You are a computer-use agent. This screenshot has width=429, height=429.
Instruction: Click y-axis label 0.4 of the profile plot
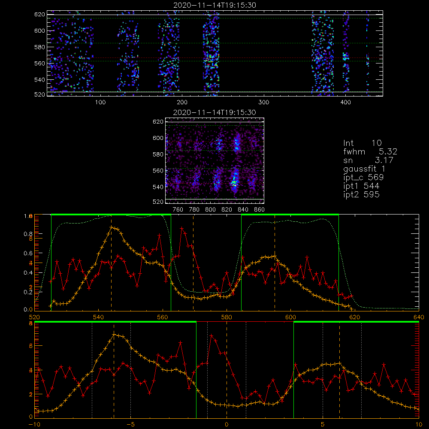coord(28,273)
